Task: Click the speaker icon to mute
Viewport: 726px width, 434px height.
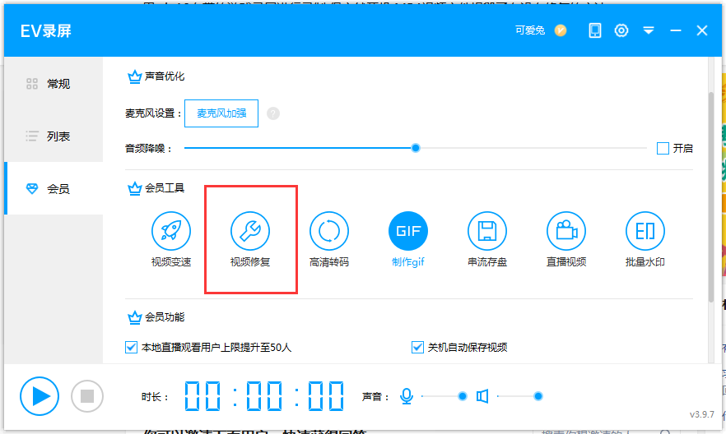Action: coord(482,396)
